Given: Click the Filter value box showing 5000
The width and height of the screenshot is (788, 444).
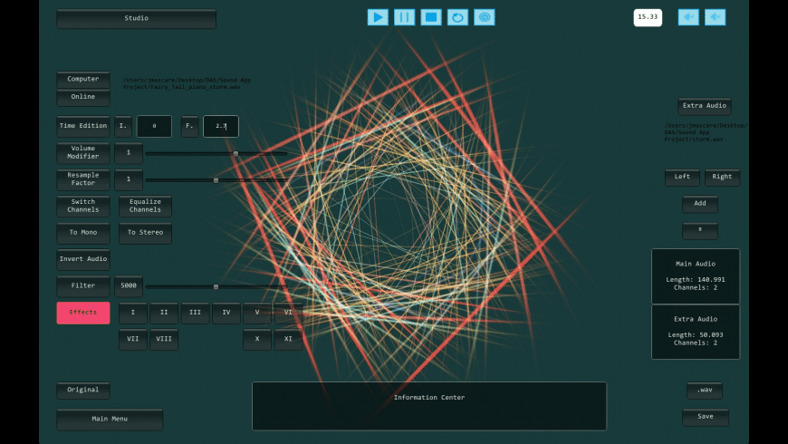Looking at the screenshot, I should (129, 286).
